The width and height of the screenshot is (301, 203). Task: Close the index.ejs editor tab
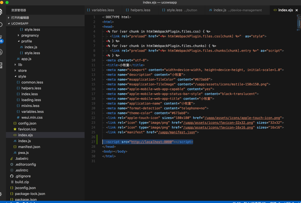coord(297,10)
